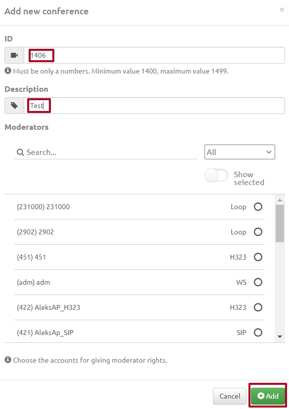The width and height of the screenshot is (289, 409).
Task: Click the search magnifier icon
Action: 20,152
